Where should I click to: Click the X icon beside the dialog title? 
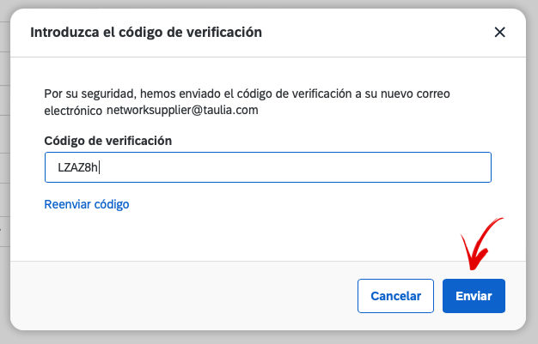[499, 33]
